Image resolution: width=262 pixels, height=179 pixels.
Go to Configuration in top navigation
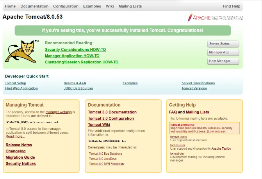click(66, 6)
